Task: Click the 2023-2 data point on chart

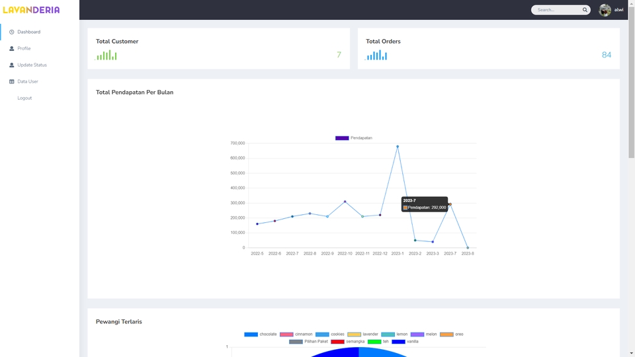Action: 415,241
